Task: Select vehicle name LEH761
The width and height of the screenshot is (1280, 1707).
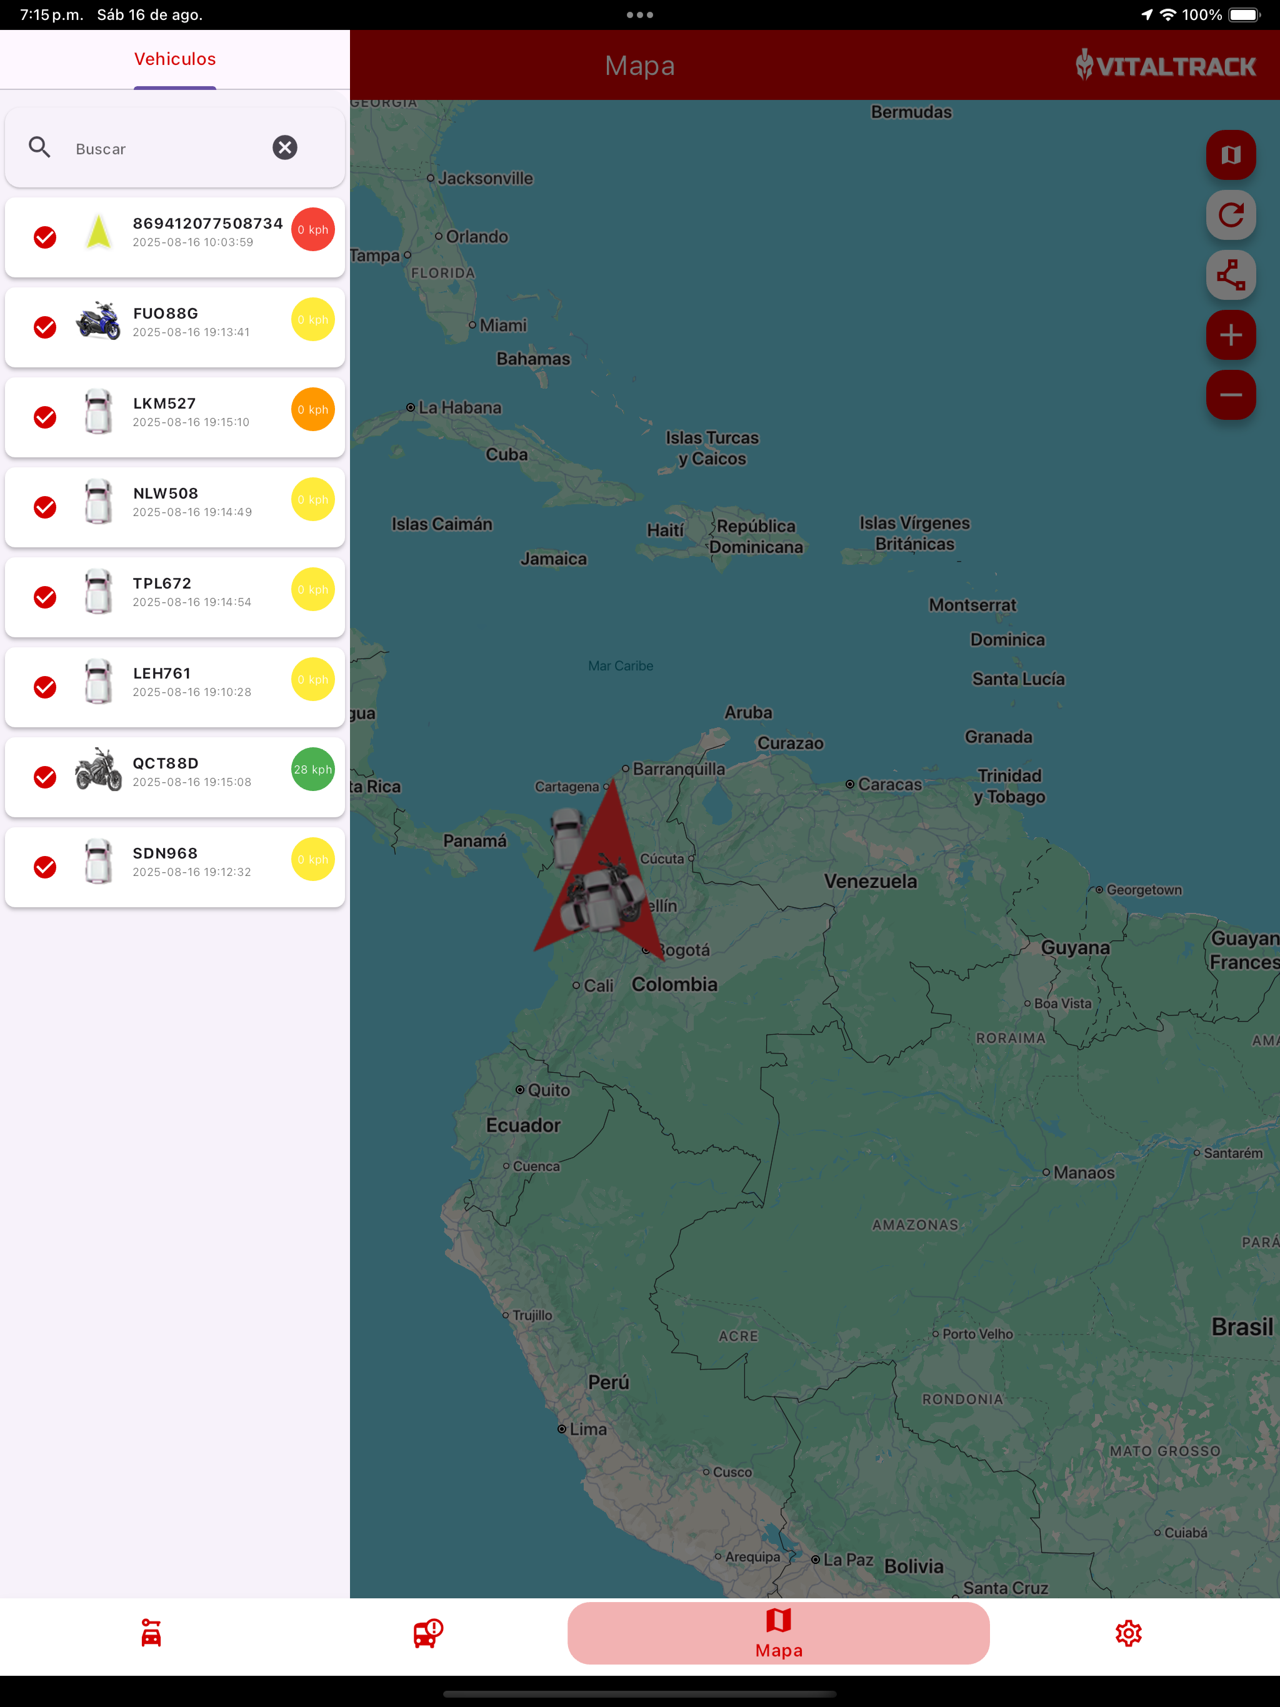Action: click(161, 673)
